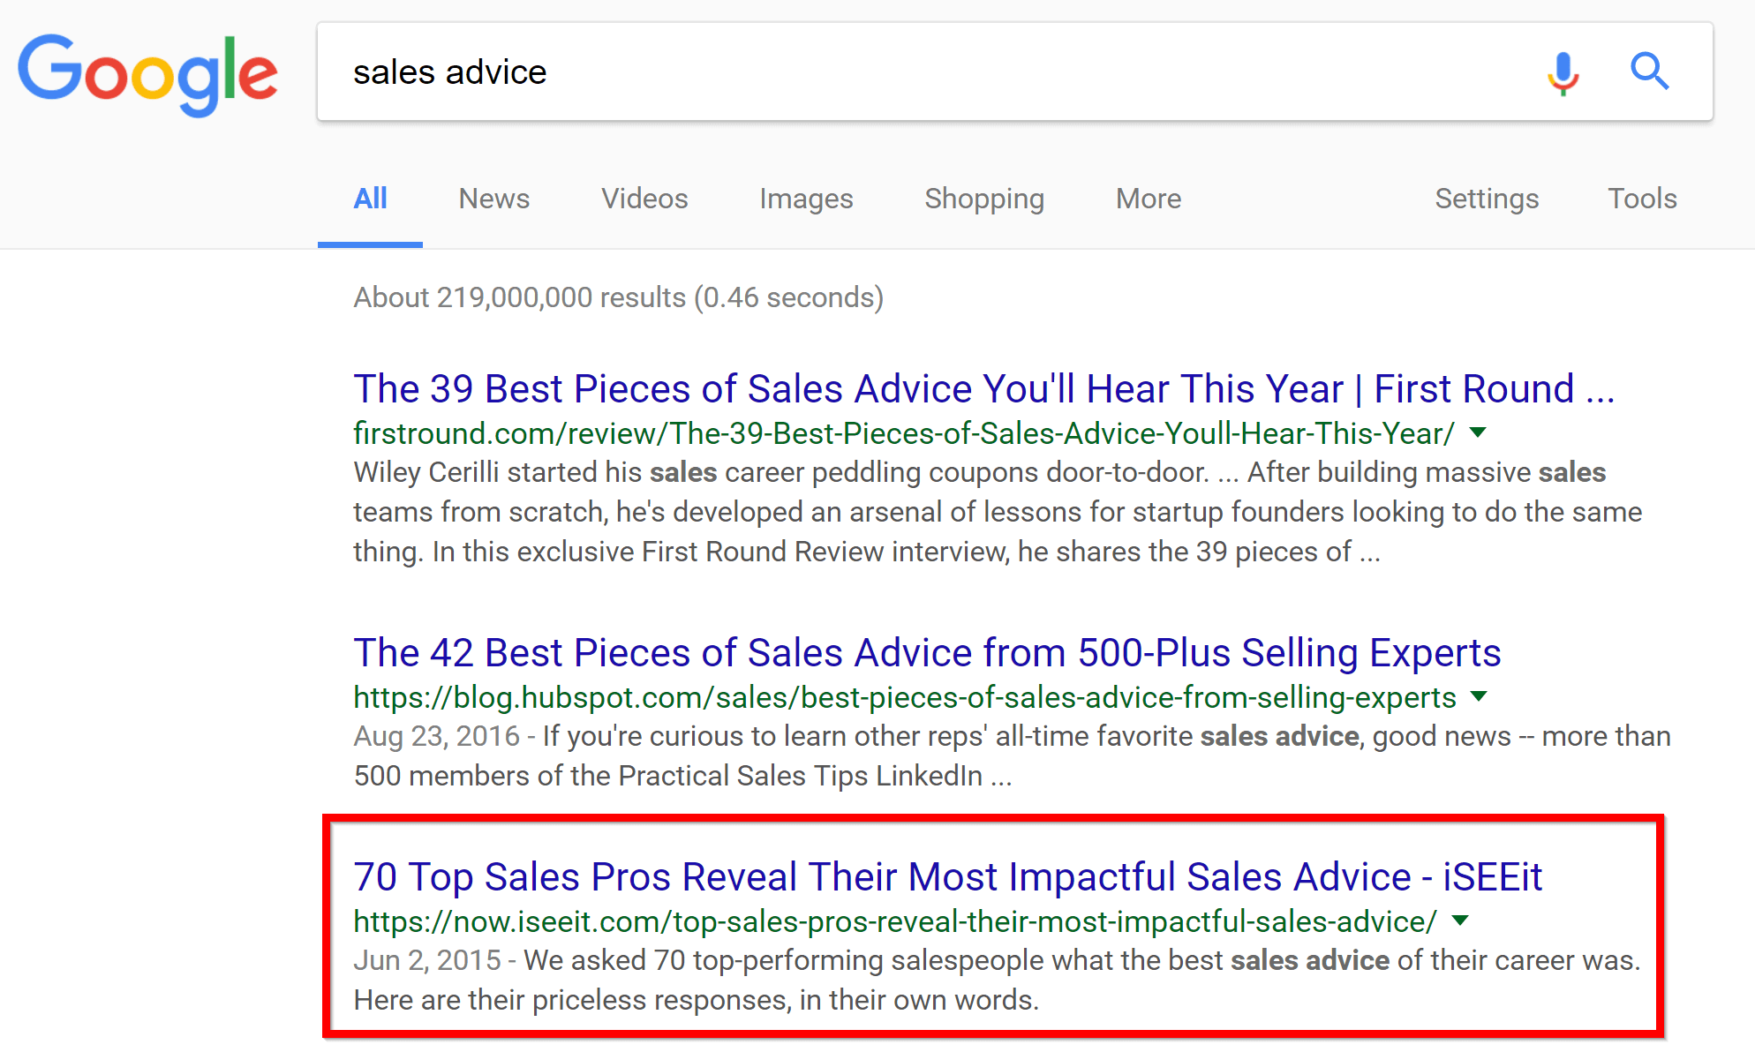Open the 70 Top Sales Pros iSEEit result
Screen dimensions: 1755x1052
coord(948,876)
